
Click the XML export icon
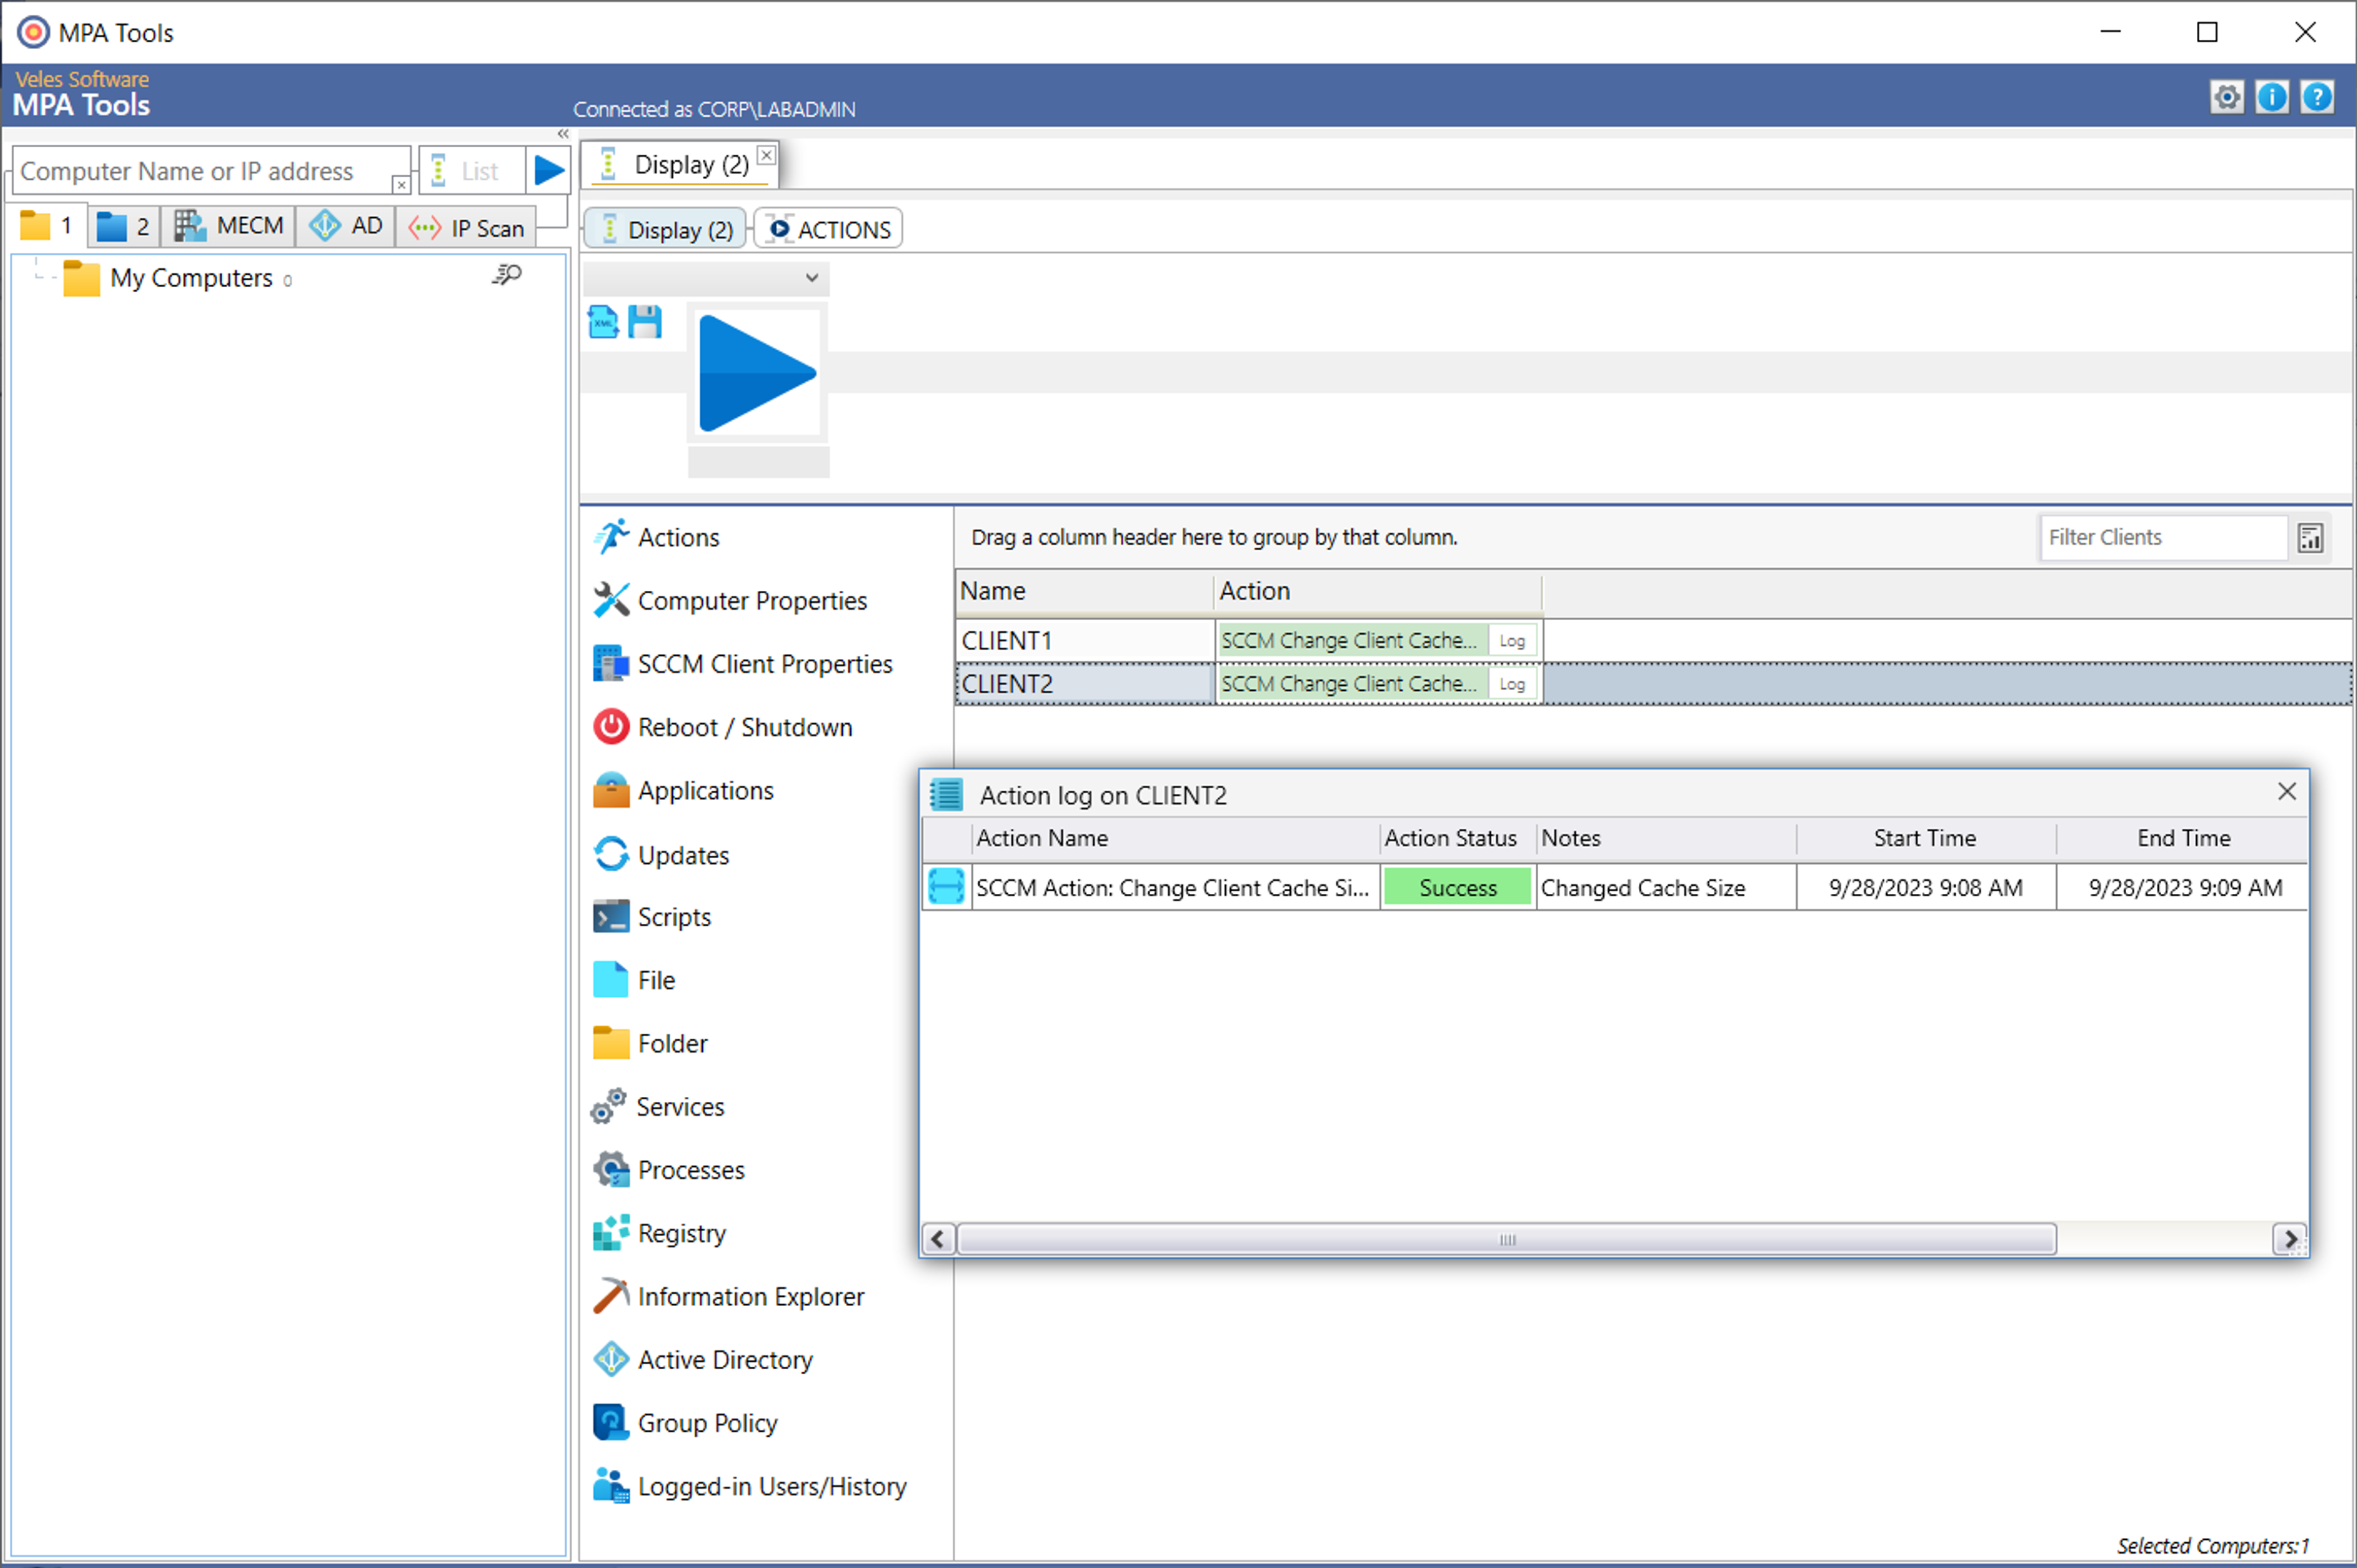603,322
